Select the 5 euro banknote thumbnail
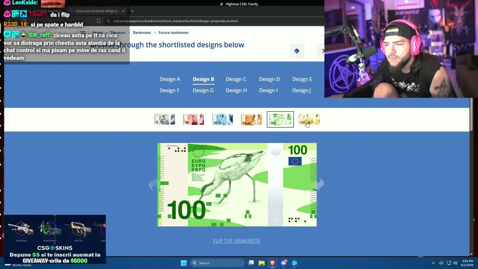Image resolution: width=478 pixels, height=269 pixels. (x=165, y=120)
